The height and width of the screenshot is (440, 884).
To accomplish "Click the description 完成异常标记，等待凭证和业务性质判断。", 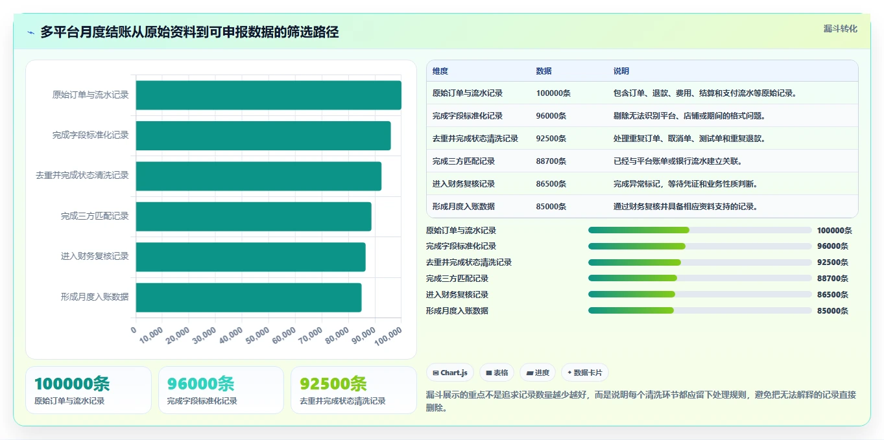I will click(687, 184).
